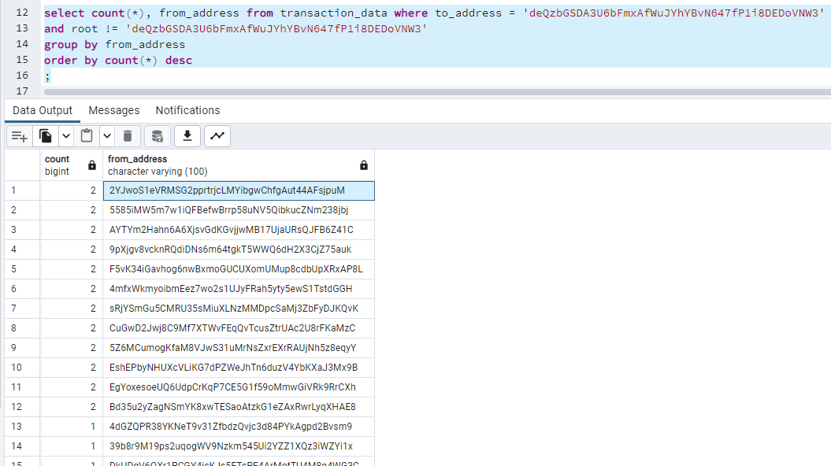
Task: Select the Data Output tab
Action: click(43, 110)
